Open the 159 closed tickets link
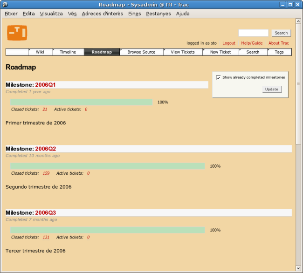 (x=46, y=173)
